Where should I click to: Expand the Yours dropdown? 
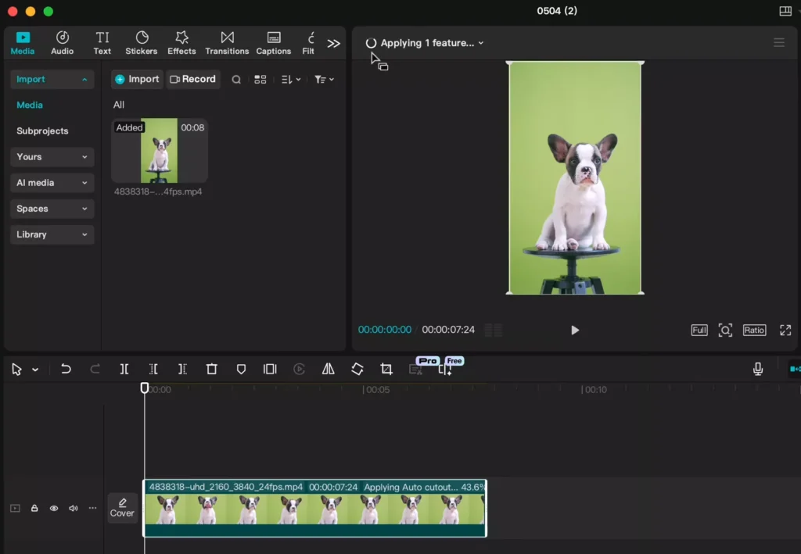pyautogui.click(x=52, y=156)
